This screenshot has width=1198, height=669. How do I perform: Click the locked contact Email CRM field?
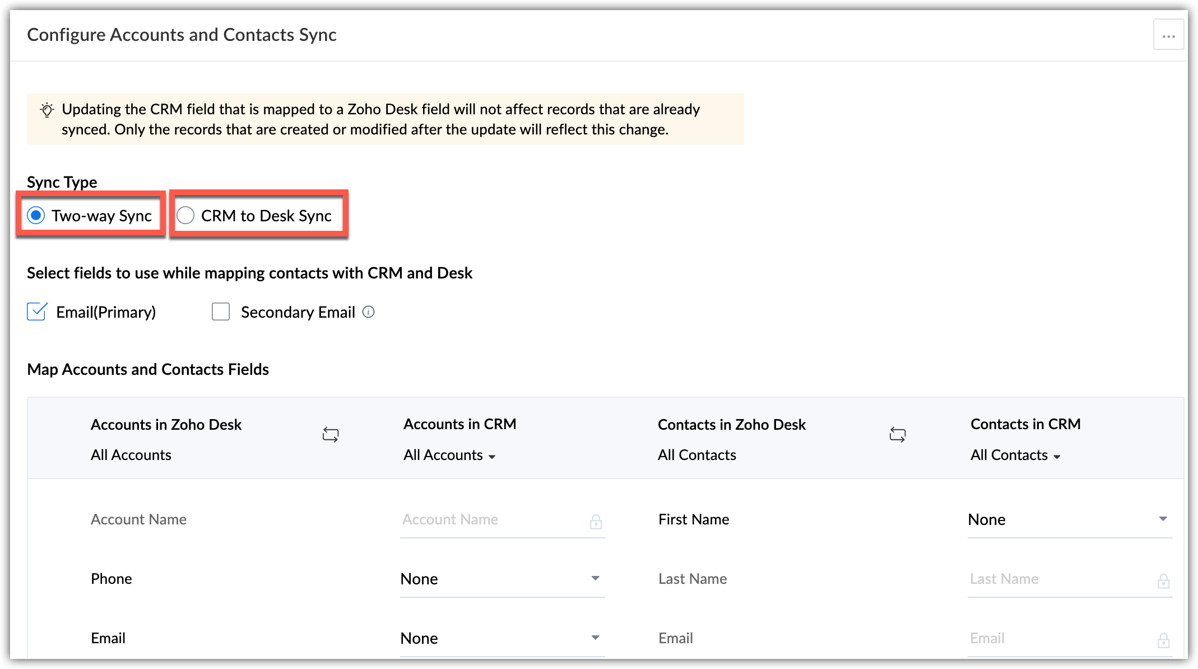click(1070, 638)
